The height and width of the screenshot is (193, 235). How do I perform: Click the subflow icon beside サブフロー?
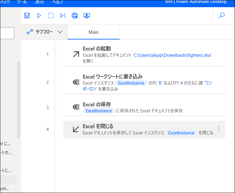[30, 32]
